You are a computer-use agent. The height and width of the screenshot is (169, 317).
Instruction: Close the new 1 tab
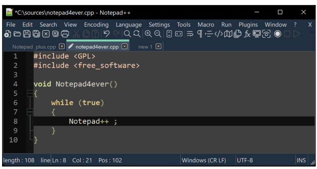point(159,47)
